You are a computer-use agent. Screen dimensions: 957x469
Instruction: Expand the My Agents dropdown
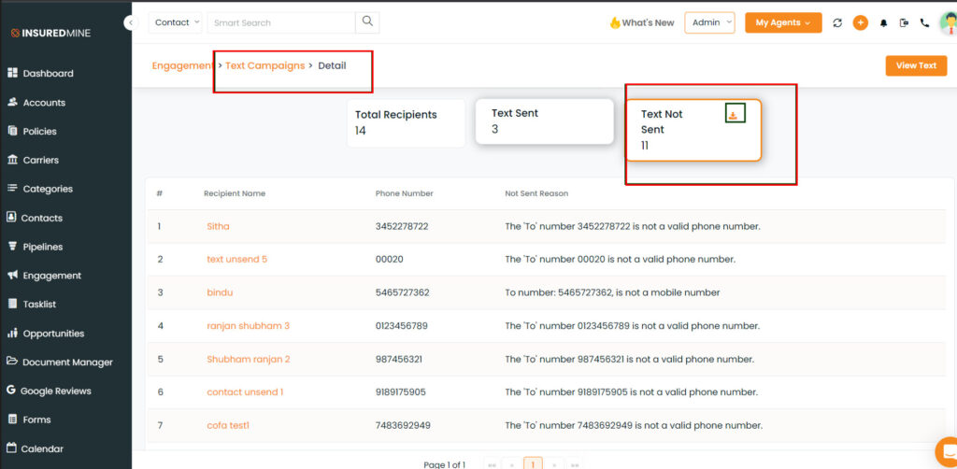click(x=783, y=22)
